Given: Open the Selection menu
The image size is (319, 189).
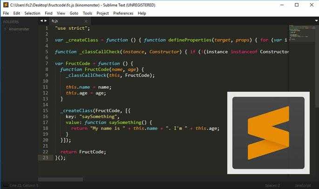Looking at the screenshot, I should click(x=32, y=13).
